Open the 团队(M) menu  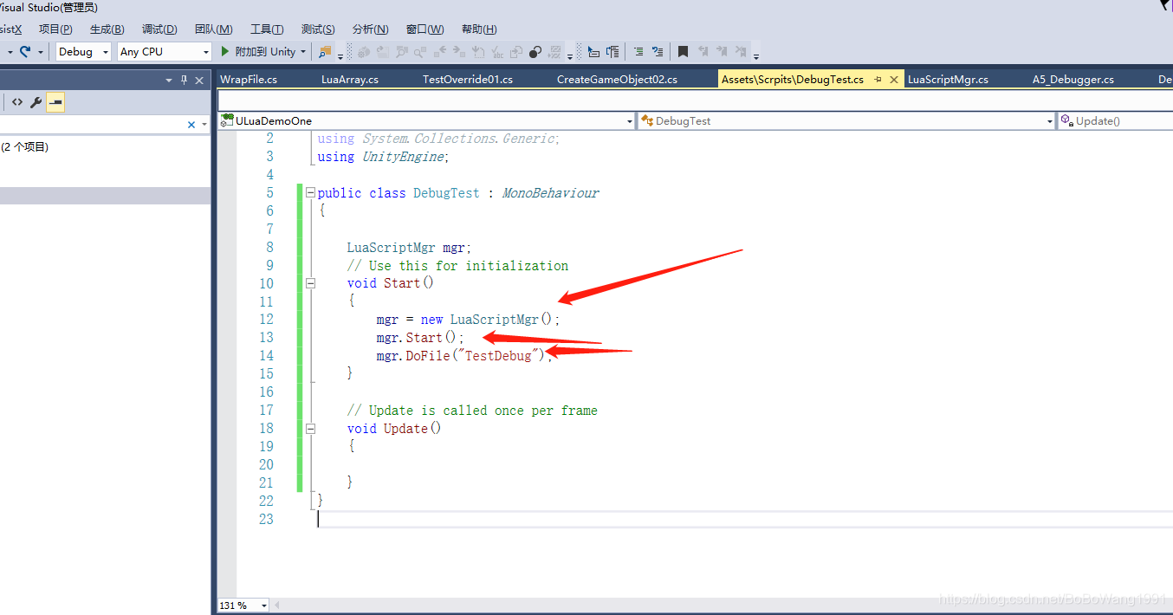click(x=214, y=29)
